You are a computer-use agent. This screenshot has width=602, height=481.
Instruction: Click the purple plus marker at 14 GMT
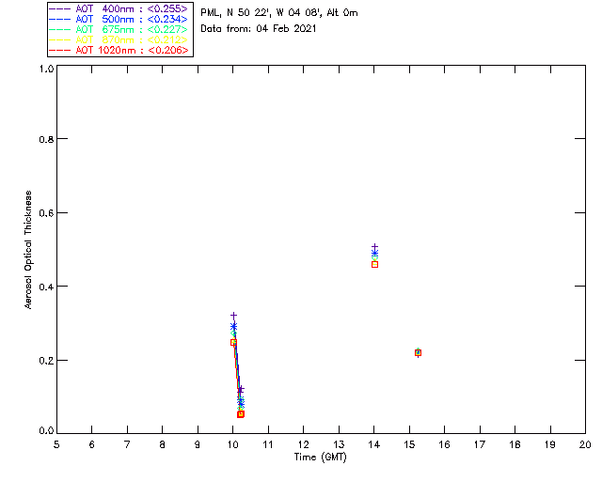(x=374, y=247)
